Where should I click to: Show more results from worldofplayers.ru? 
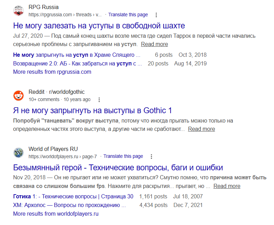tap(56, 214)
